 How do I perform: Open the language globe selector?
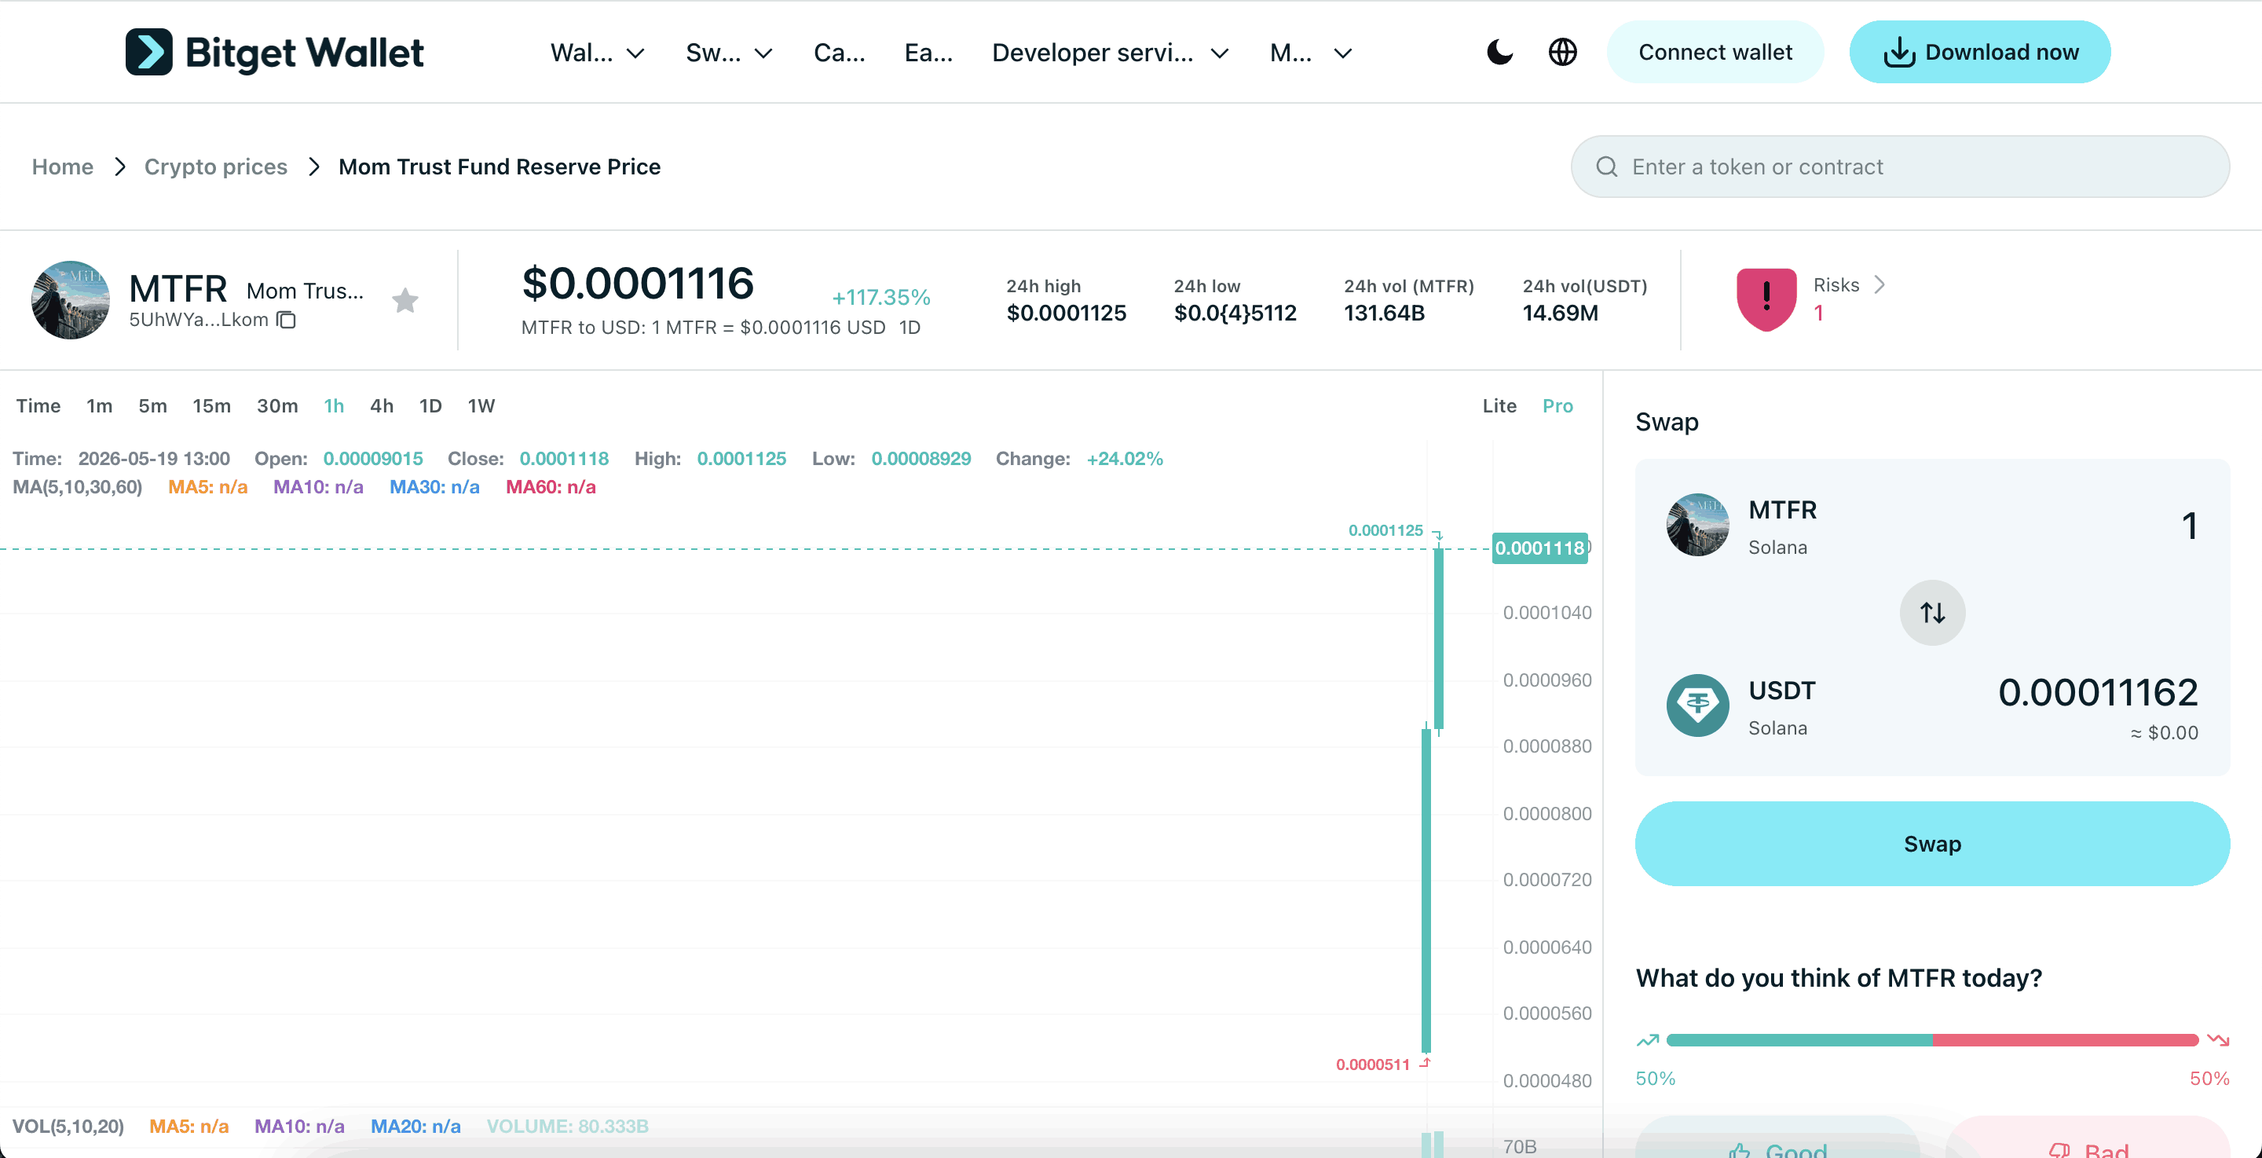tap(1562, 53)
